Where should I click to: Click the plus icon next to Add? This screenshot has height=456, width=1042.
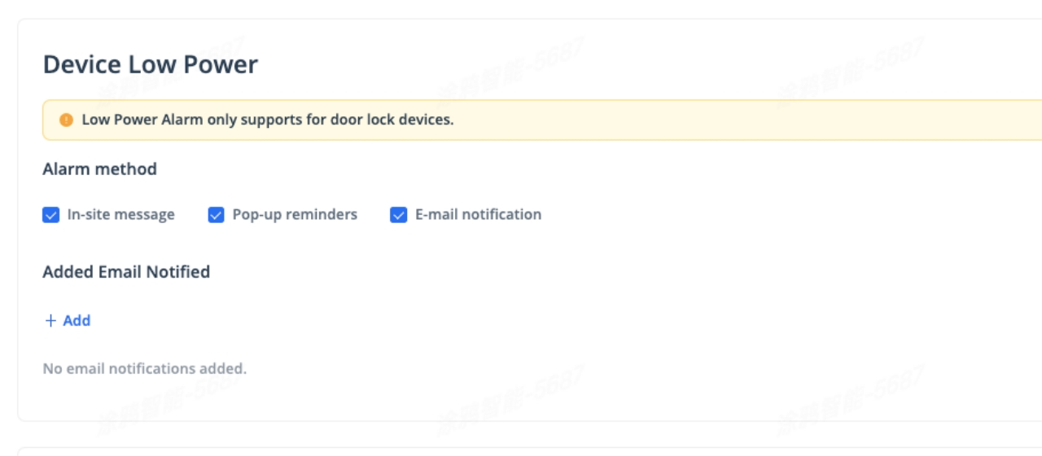coord(50,321)
